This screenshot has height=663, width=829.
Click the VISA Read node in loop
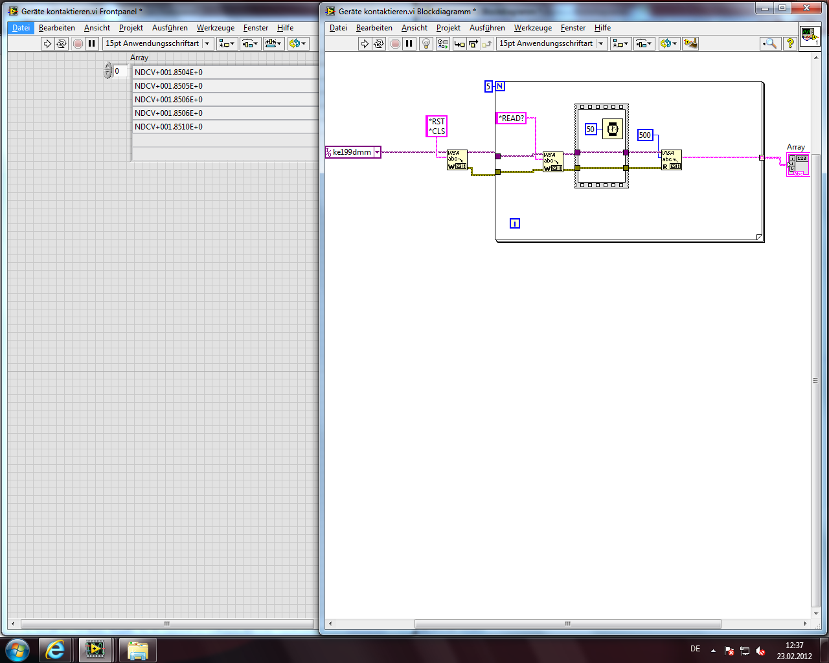click(671, 160)
